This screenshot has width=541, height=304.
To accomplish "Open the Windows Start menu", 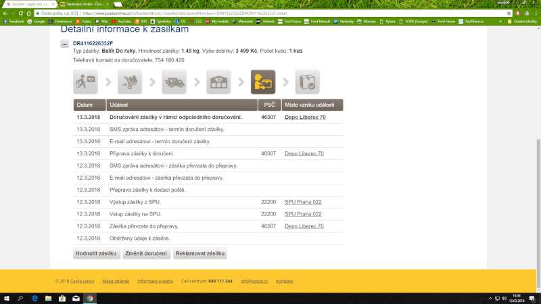I will coord(6,298).
